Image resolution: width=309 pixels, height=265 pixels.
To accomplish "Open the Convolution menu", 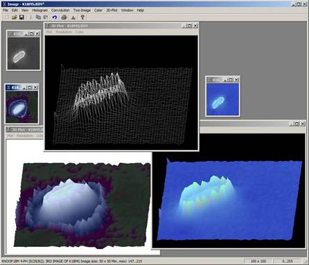I will pos(60,10).
